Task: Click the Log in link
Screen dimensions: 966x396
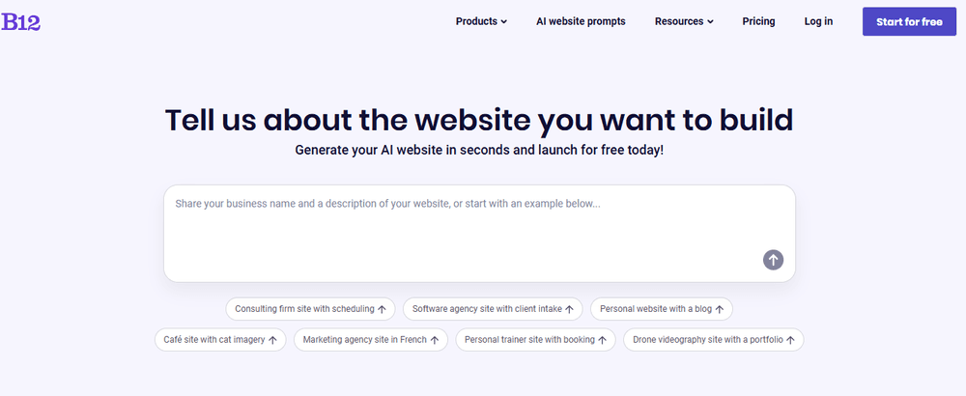Action: click(818, 21)
